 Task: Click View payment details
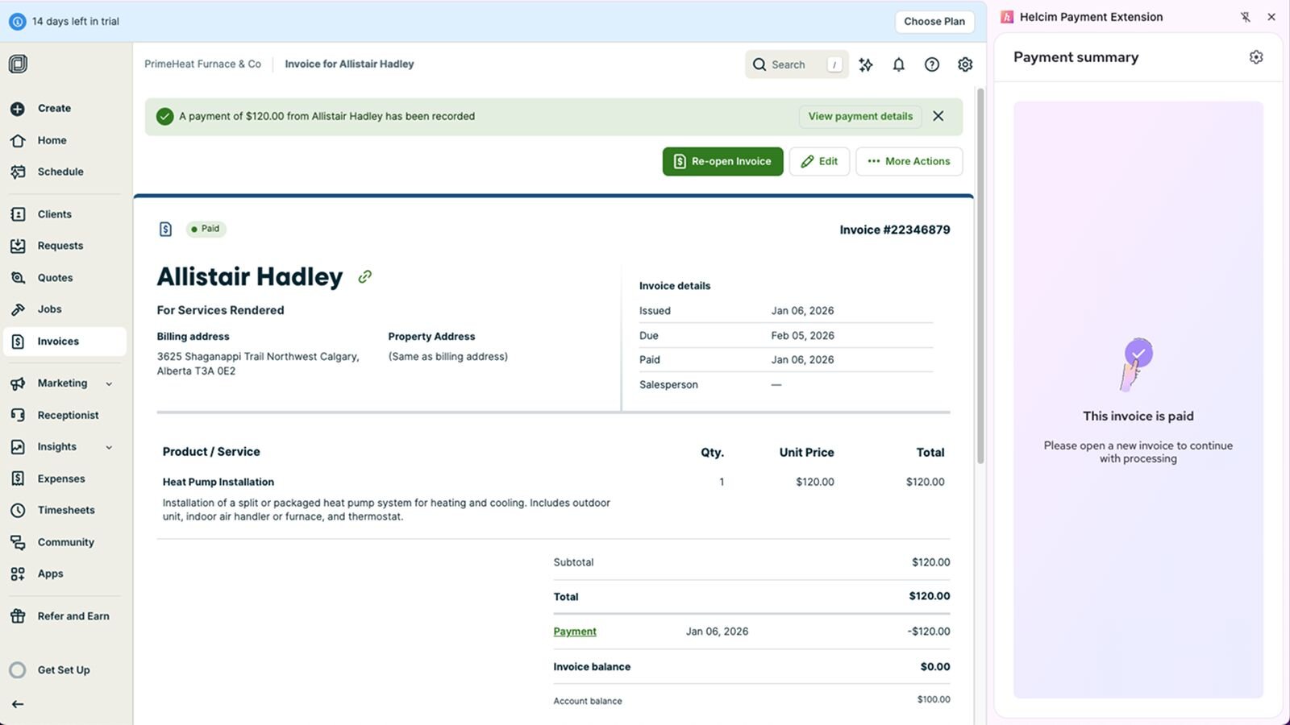point(860,116)
